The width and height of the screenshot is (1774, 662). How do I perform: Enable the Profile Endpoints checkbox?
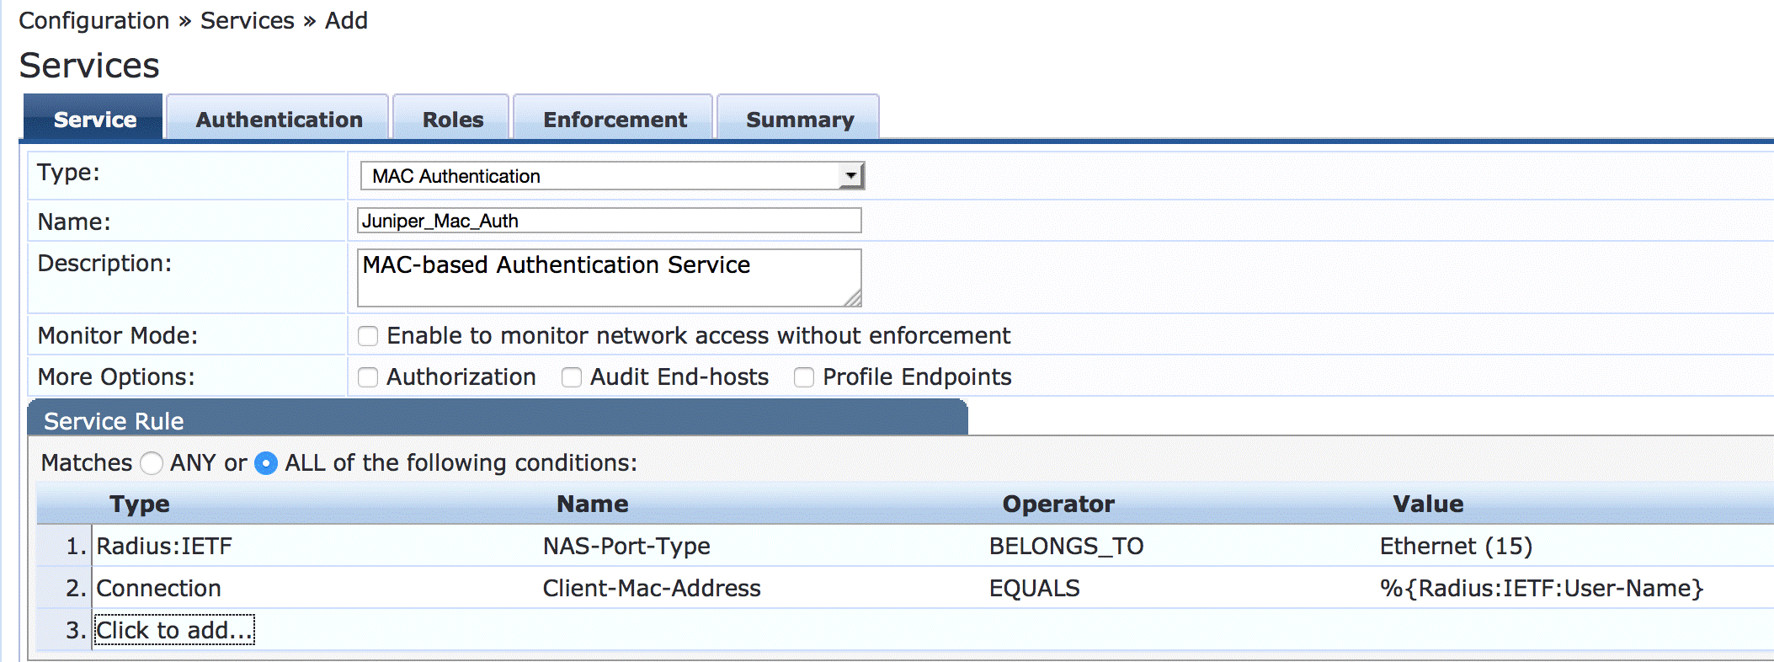click(x=804, y=377)
